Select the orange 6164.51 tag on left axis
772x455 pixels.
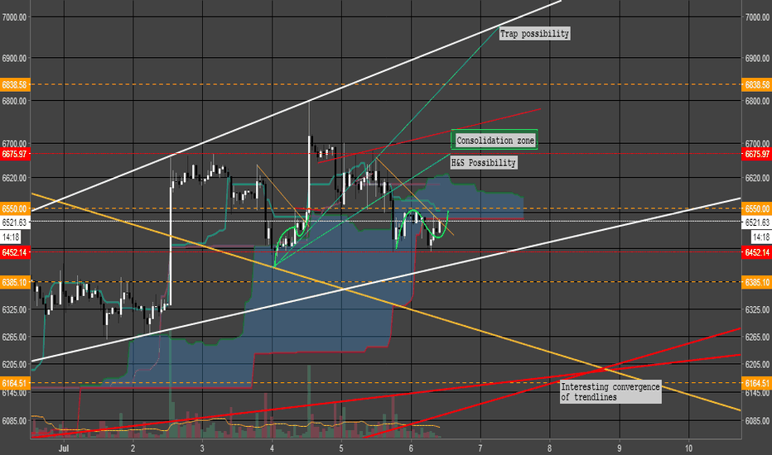pyautogui.click(x=15, y=383)
